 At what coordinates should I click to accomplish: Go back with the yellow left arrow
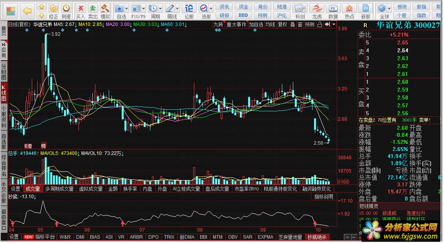click(27, 11)
